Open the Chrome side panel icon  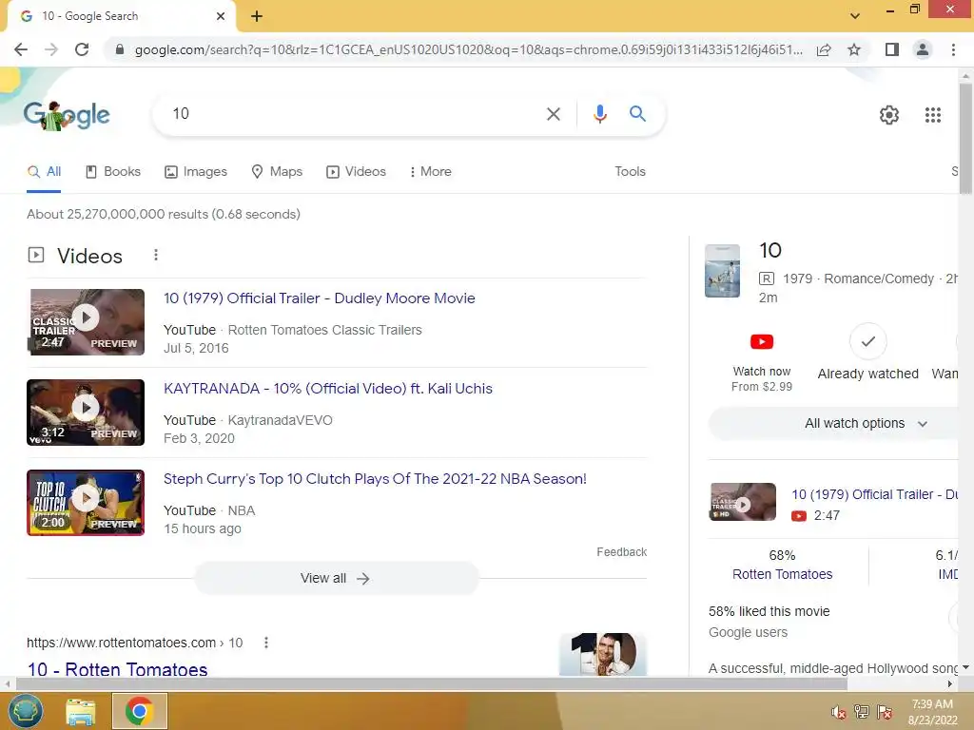(x=892, y=49)
